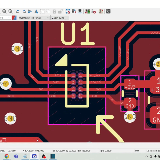Click the Group items toolbar icon
Image resolution: width=160 pixels, height=160 pixels.
[x=42, y=11]
